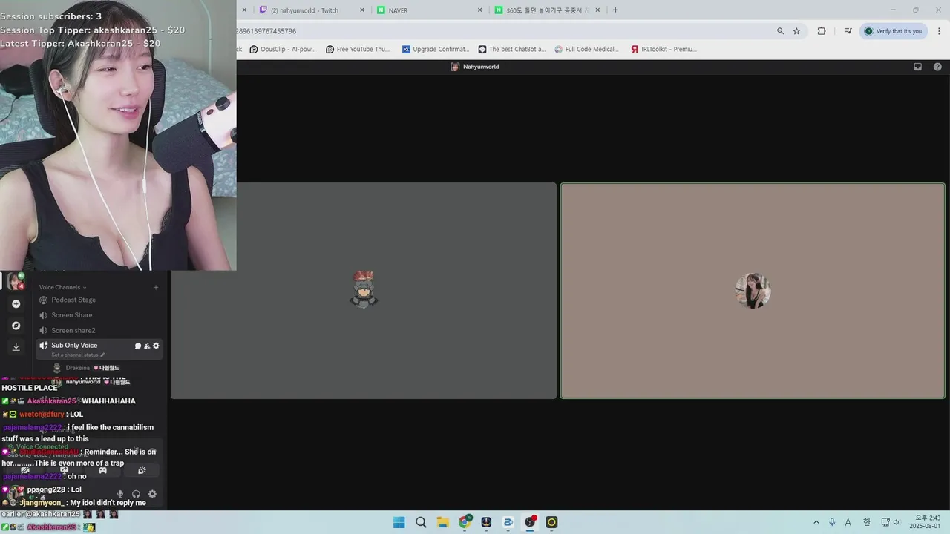Join the Podcast Stage channel
Image resolution: width=950 pixels, height=534 pixels.
(x=99, y=300)
